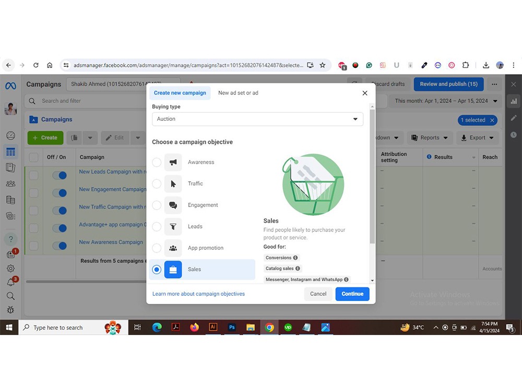Open browser extensions puzzle icon
The image size is (522, 392).
click(466, 65)
